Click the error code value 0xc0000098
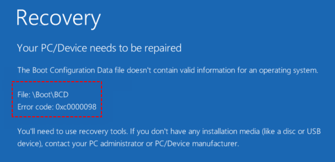 pos(76,106)
